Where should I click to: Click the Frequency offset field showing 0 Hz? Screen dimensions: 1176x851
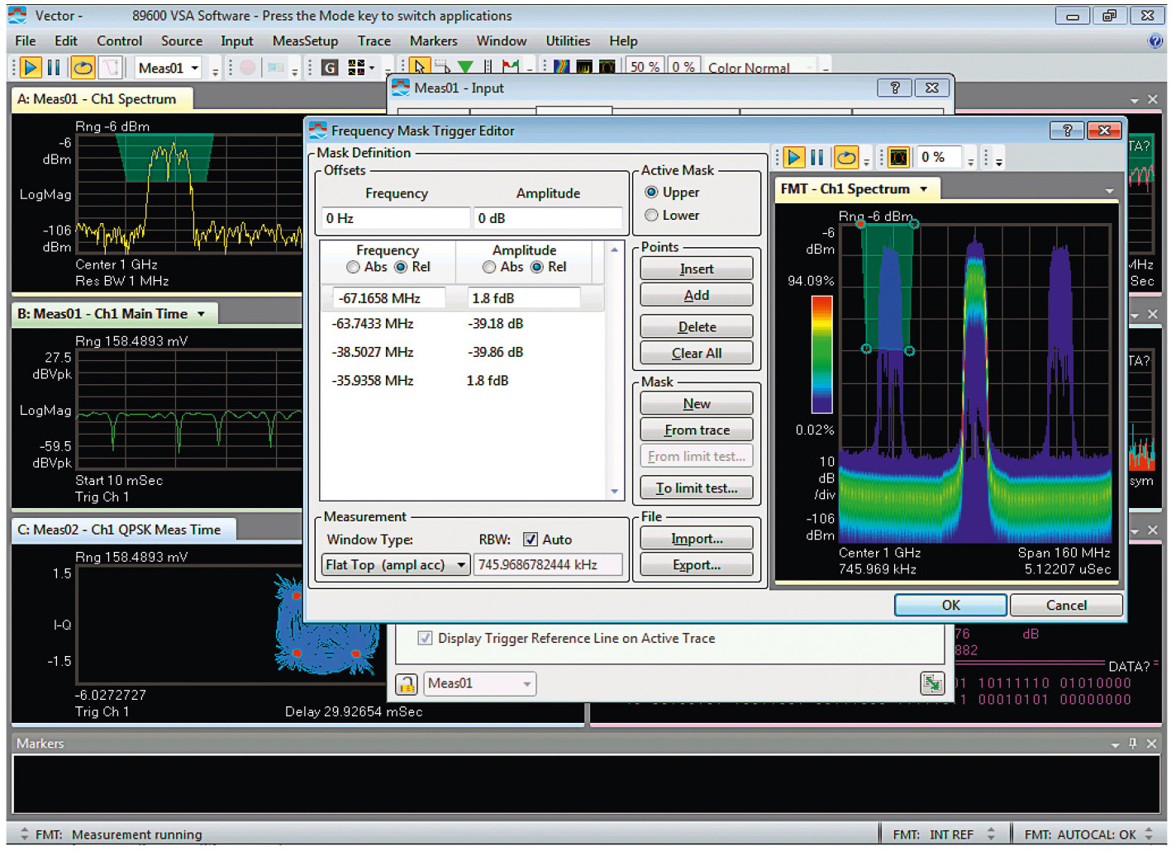click(395, 218)
